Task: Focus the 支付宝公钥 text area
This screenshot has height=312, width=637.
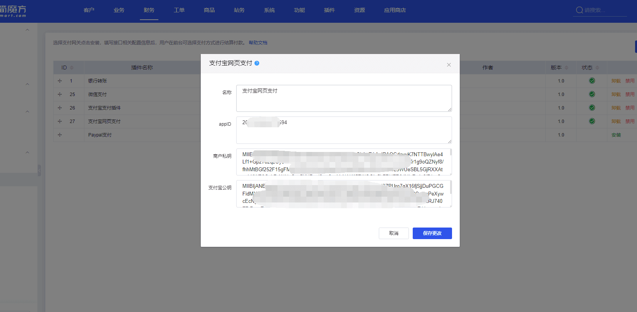Action: pyautogui.click(x=344, y=194)
